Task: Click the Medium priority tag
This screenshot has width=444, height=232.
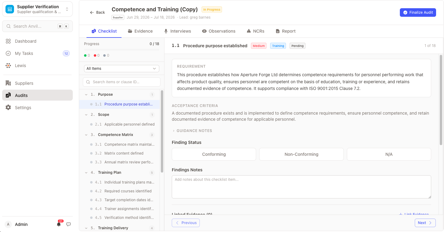Action: [x=259, y=46]
